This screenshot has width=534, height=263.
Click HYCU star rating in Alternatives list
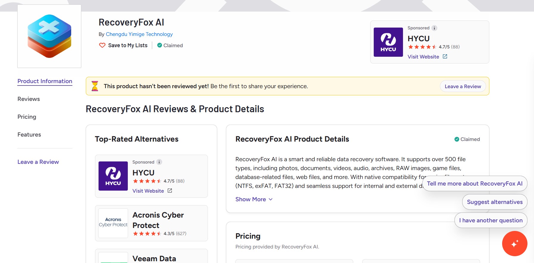[147, 181]
